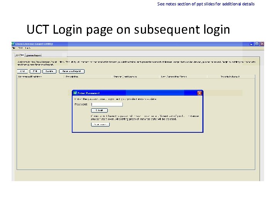Click the Version (Last Known) column header
Viewport: 278px width, 209px height.
(136, 77)
